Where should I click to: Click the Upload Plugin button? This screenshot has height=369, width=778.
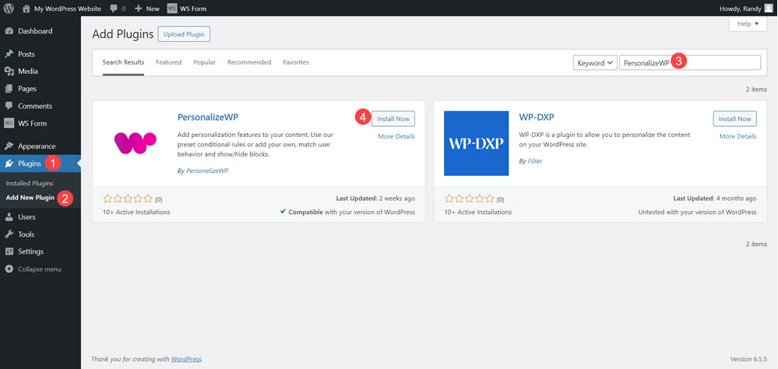click(184, 34)
